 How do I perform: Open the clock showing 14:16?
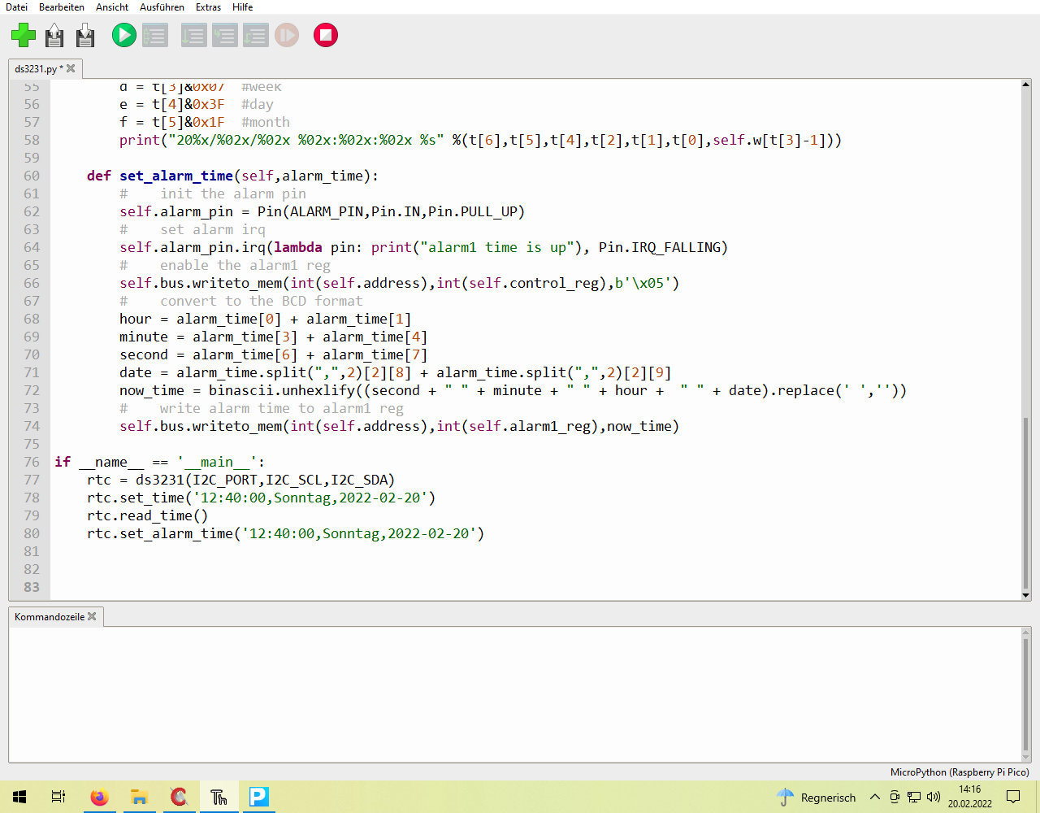(x=970, y=797)
